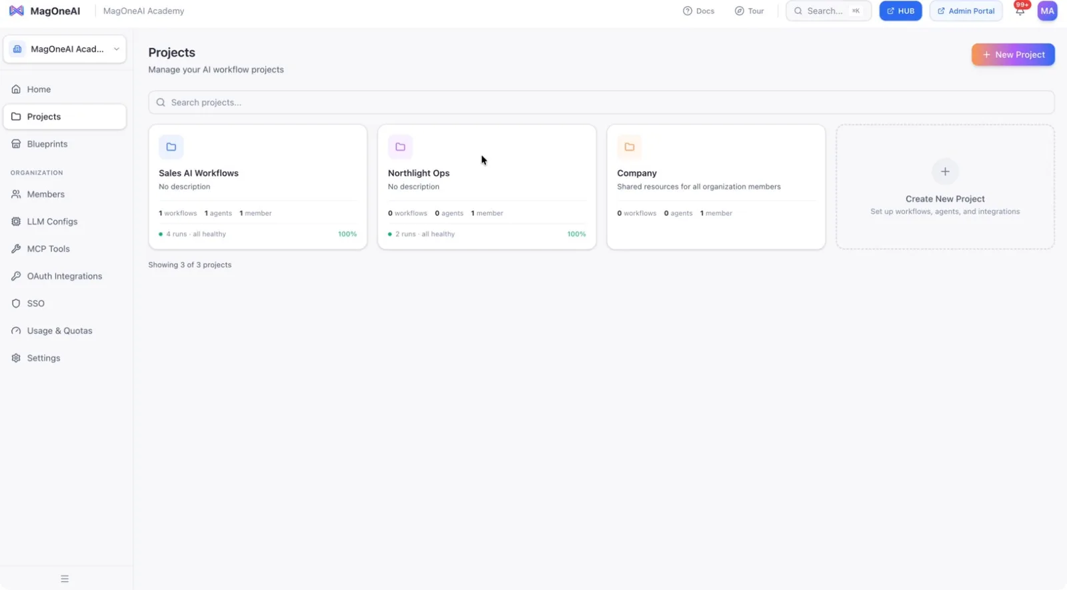Start the Tour from top bar
The width and height of the screenshot is (1067, 590).
click(749, 11)
